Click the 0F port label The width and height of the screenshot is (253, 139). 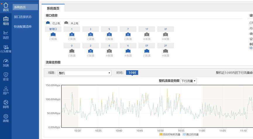147,46
